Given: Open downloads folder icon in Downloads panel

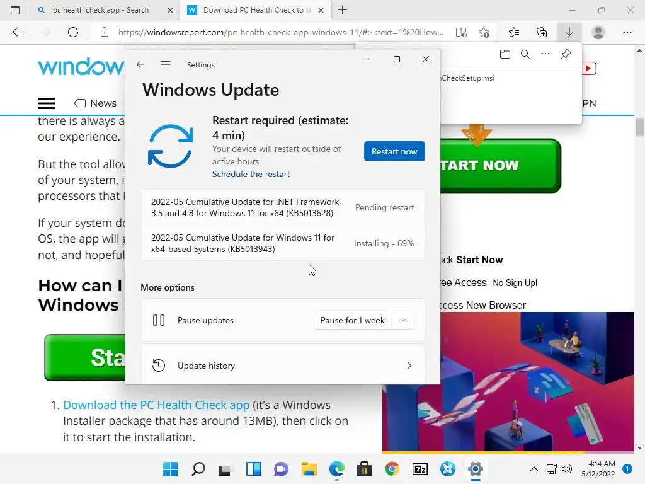Looking at the screenshot, I should pyautogui.click(x=505, y=54).
